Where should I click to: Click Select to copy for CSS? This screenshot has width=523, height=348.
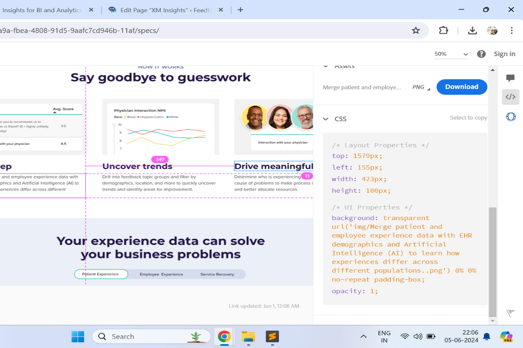pos(469,118)
